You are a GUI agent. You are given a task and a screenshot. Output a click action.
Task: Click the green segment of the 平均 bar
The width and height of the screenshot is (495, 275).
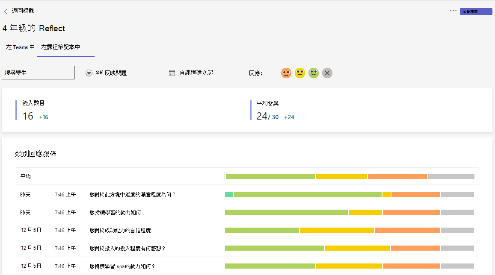(270, 176)
